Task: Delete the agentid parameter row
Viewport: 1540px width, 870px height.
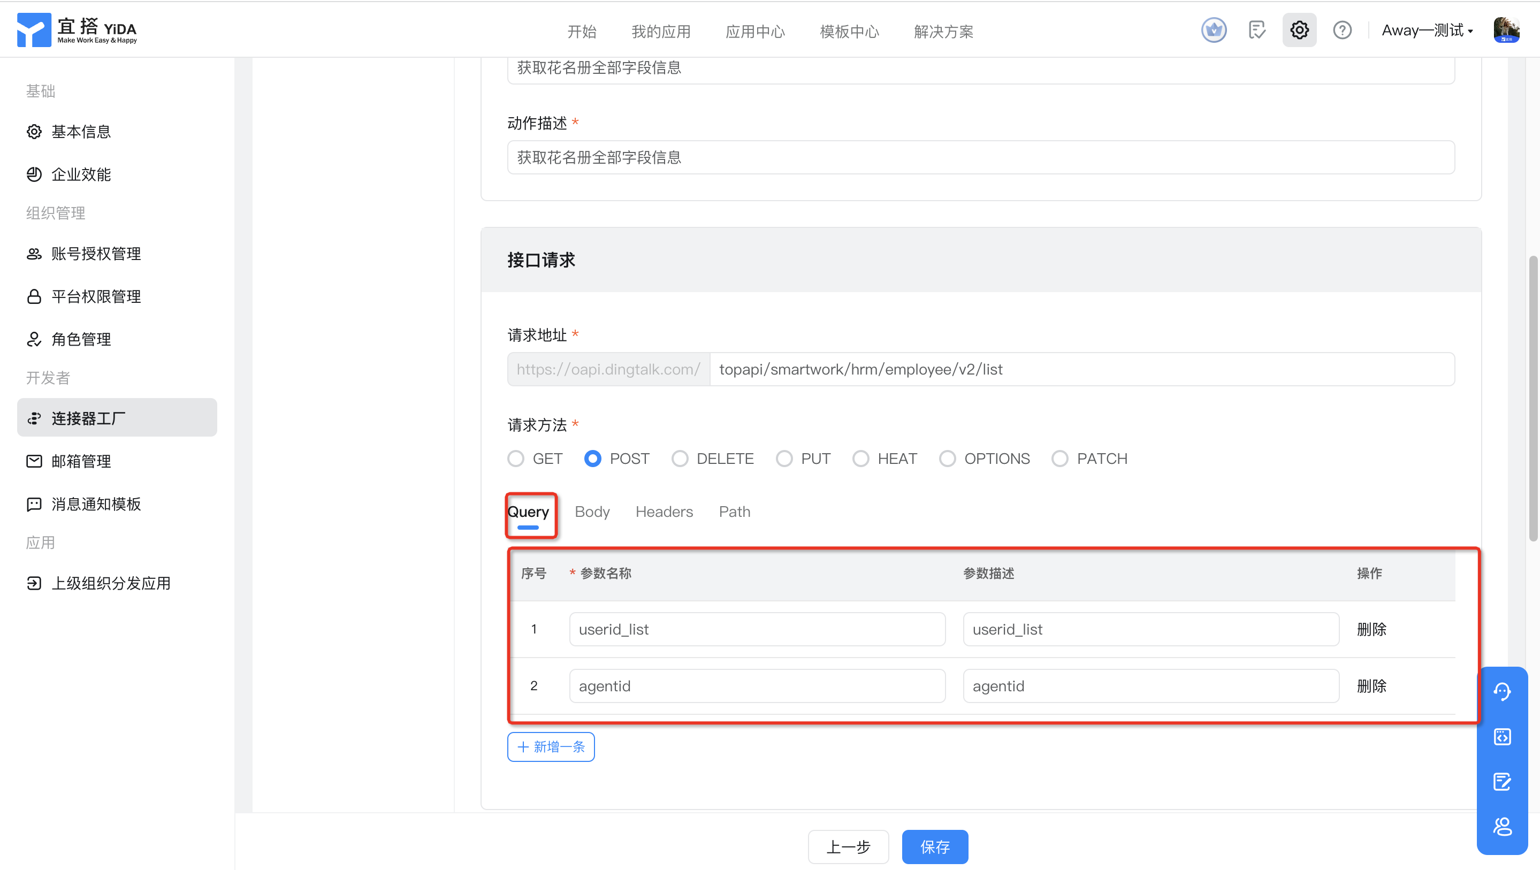Action: 1371,686
